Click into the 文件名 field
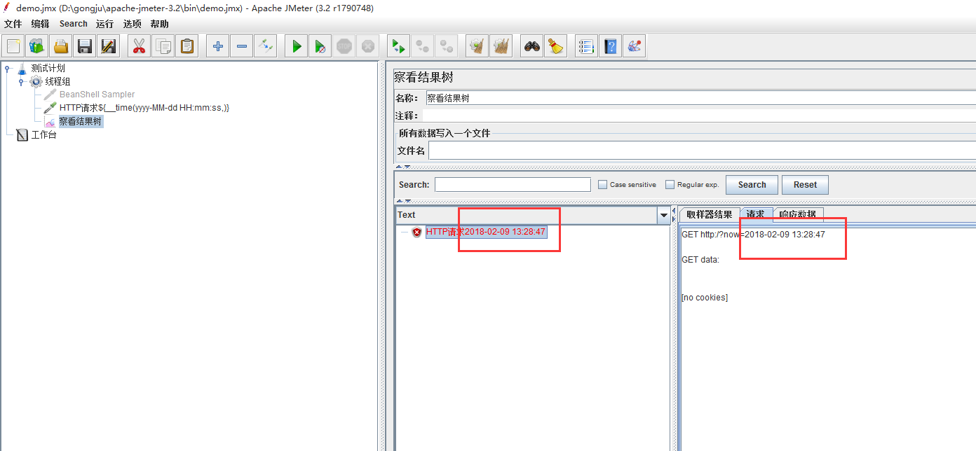 click(x=702, y=151)
